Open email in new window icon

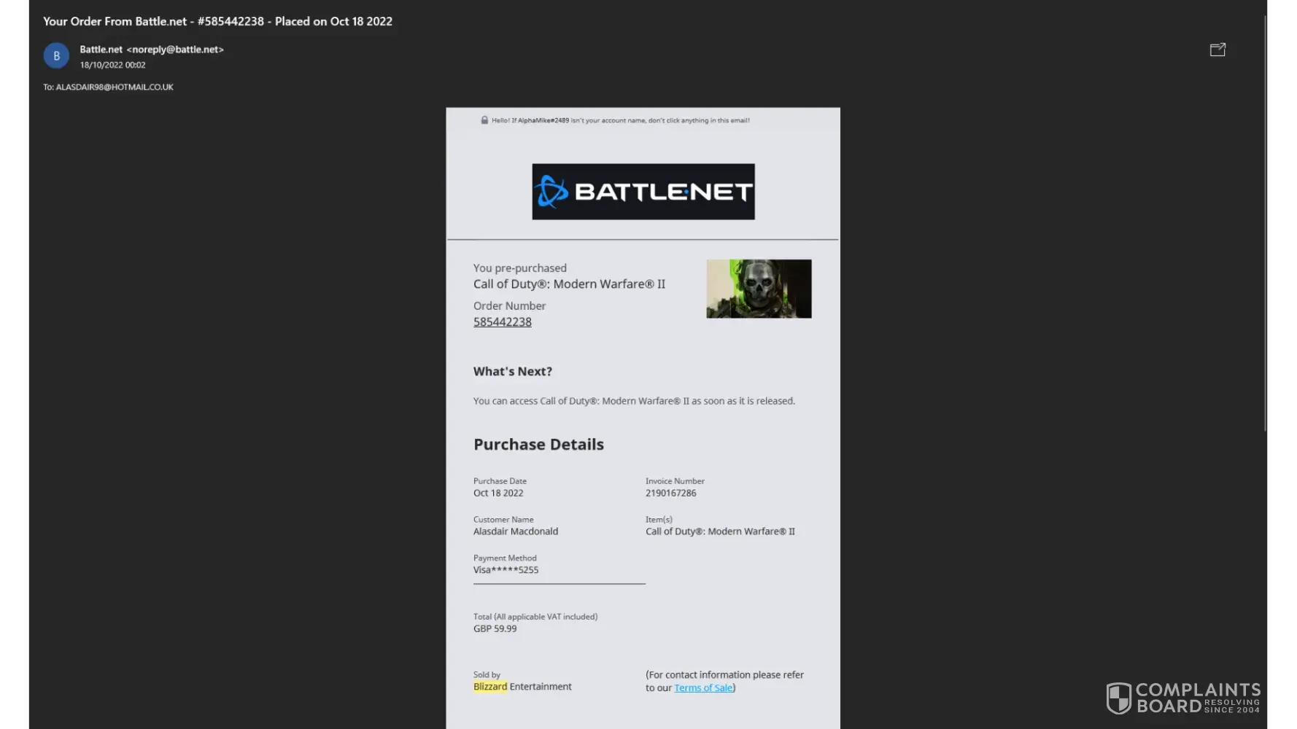click(x=1217, y=50)
